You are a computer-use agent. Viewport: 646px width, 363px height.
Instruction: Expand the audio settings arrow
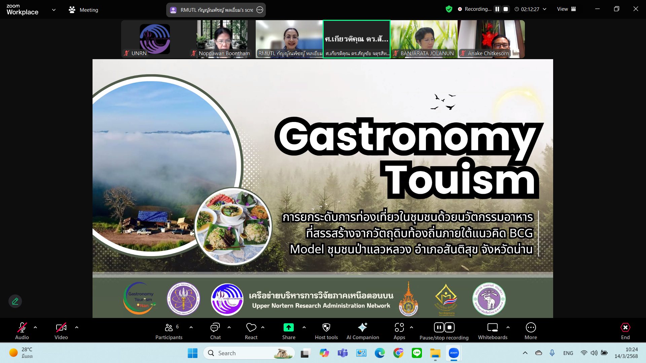35,327
